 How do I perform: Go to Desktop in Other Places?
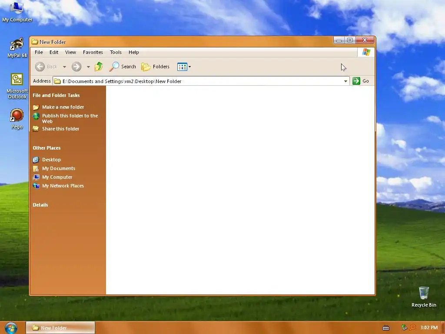click(51, 160)
